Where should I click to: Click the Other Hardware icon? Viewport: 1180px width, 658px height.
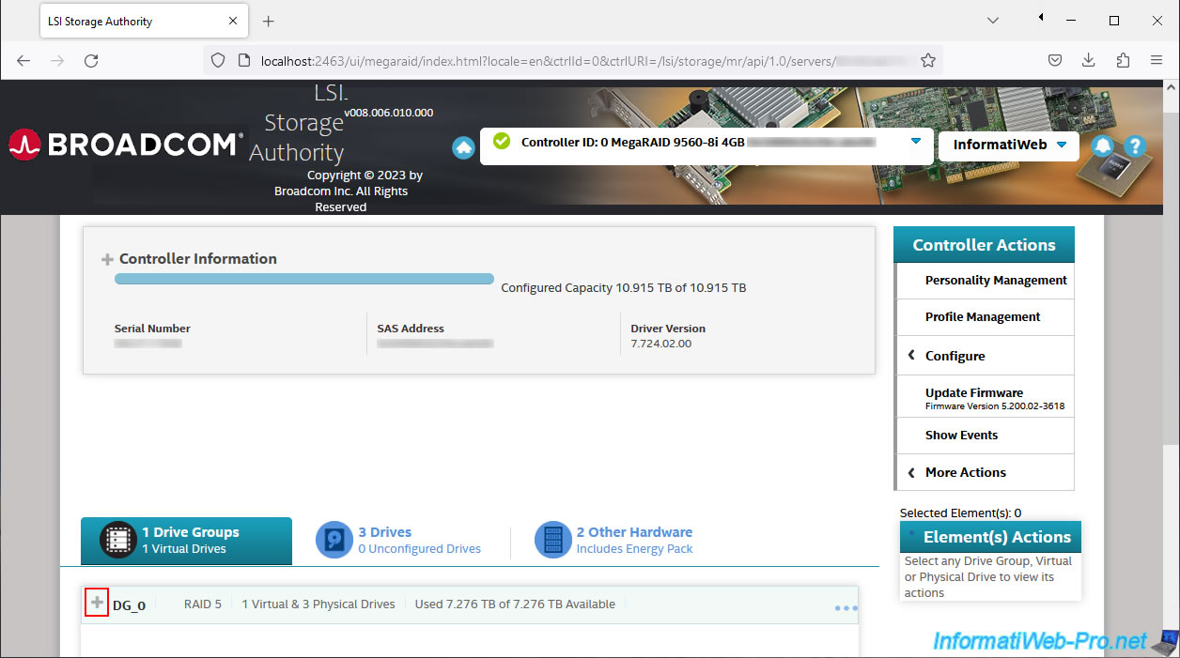pos(552,540)
